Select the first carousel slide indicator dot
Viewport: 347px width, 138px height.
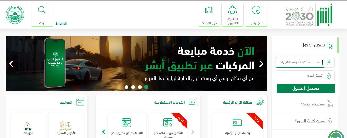tap(126, 87)
